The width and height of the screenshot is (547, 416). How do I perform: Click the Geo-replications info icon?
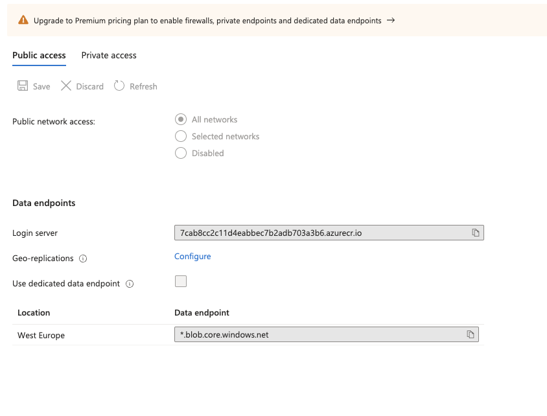(83, 259)
